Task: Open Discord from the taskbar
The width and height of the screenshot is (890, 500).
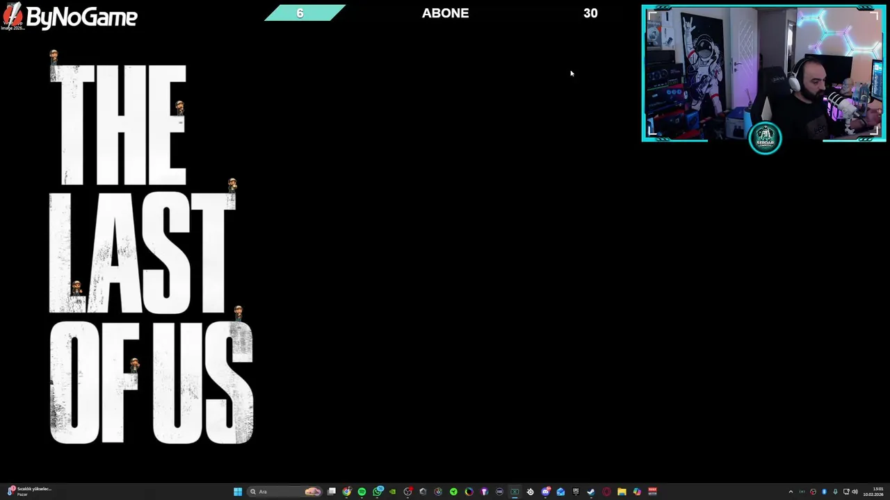Action: [x=545, y=492]
